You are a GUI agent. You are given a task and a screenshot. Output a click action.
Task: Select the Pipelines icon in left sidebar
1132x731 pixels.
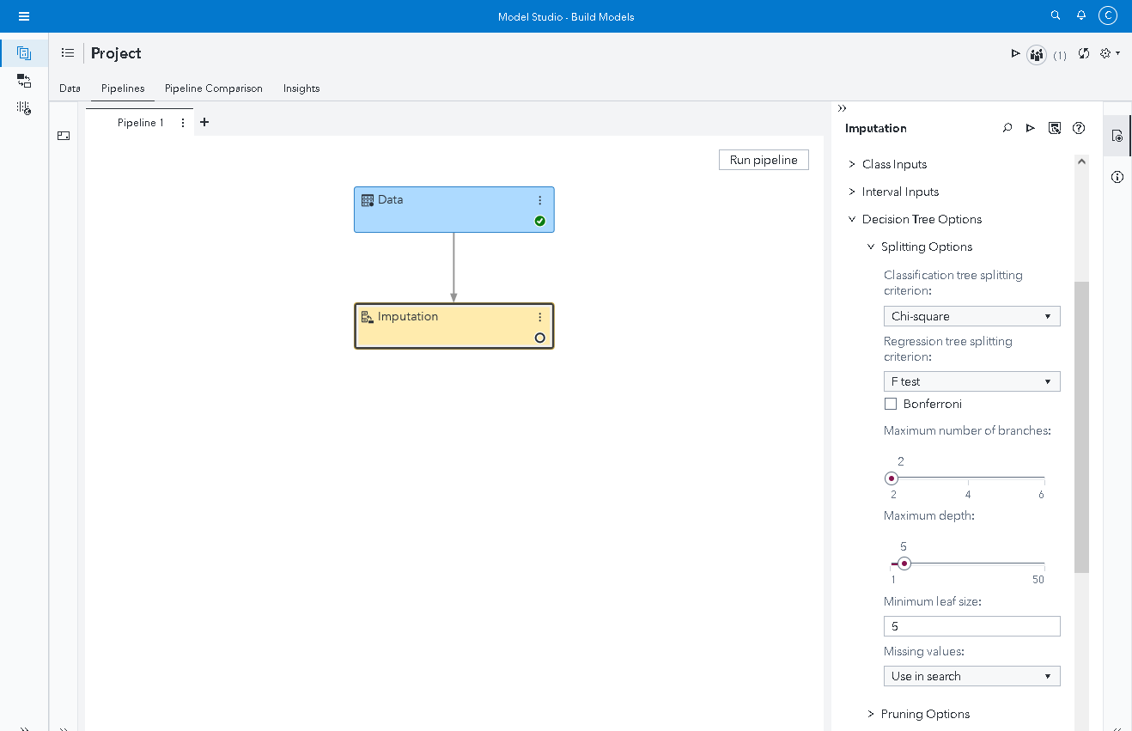point(23,52)
